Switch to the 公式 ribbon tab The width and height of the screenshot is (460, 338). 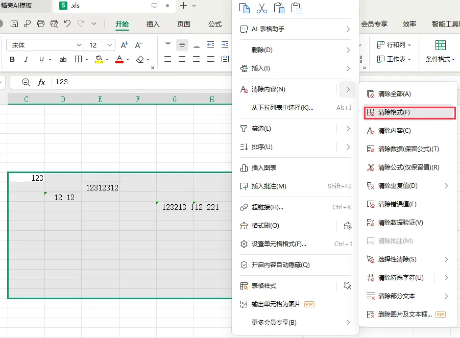pyautogui.click(x=215, y=24)
